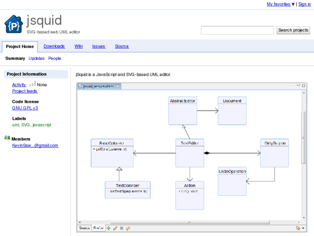Open the My favorites dropdown
This screenshot has width=314, height=236.
[281, 4]
